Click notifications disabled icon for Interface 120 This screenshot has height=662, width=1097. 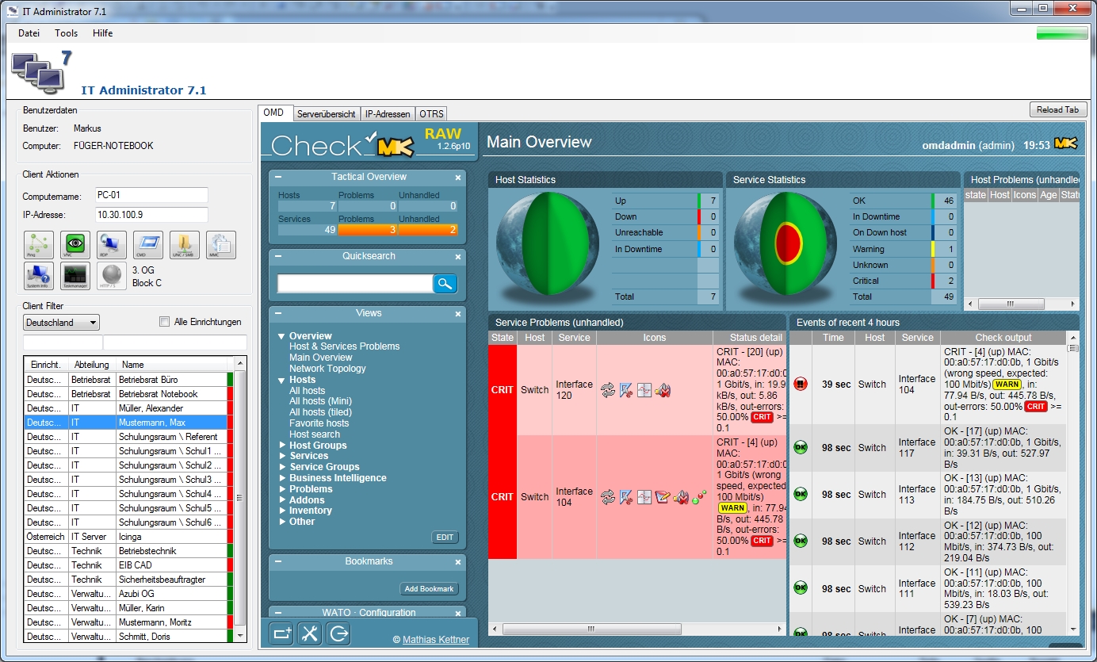pyautogui.click(x=663, y=390)
